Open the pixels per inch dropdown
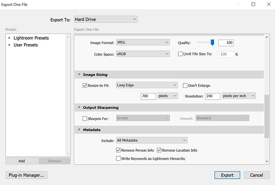The width and height of the screenshot is (275, 185). point(239,96)
